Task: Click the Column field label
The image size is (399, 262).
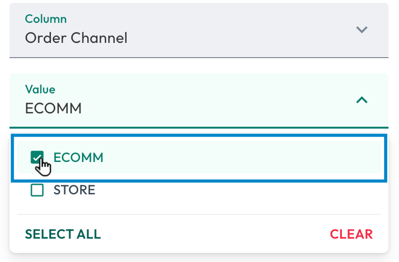Action: click(46, 19)
